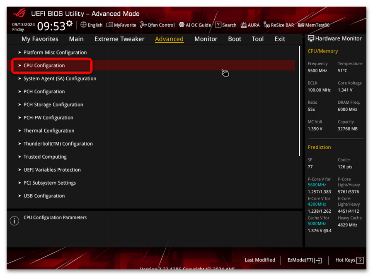Launch AI OC Guide icon
This screenshot has height=276, width=373.
point(182,25)
